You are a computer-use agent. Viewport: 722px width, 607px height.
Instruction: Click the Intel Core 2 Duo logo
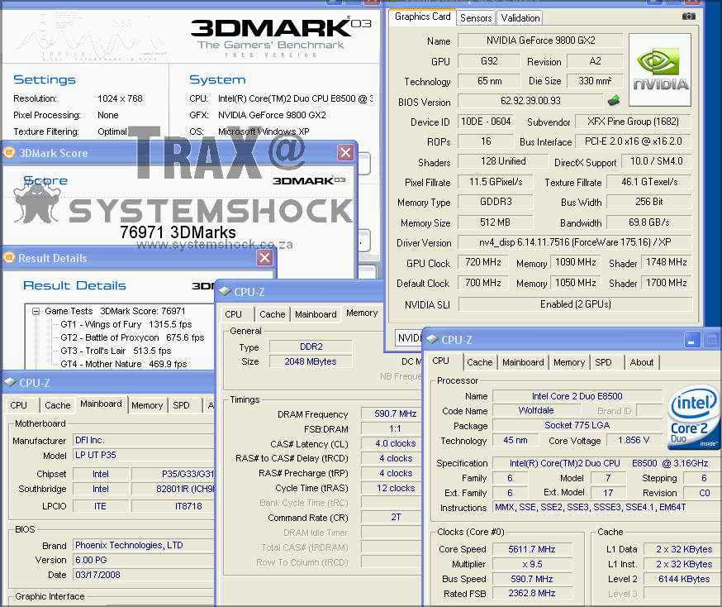pos(694,417)
